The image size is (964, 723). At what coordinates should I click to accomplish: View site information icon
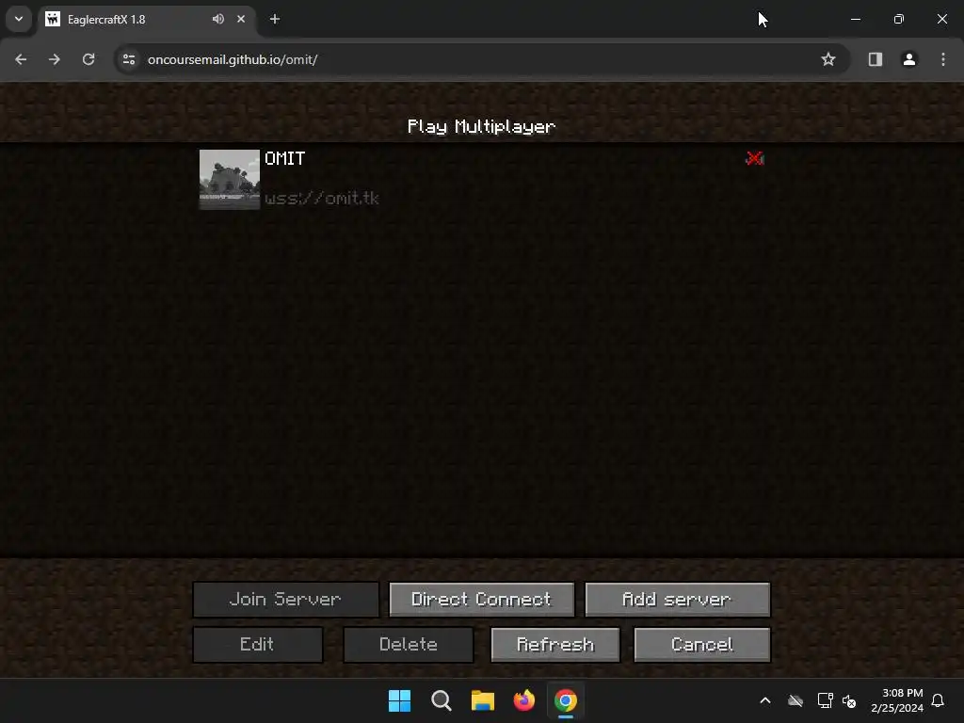click(129, 59)
